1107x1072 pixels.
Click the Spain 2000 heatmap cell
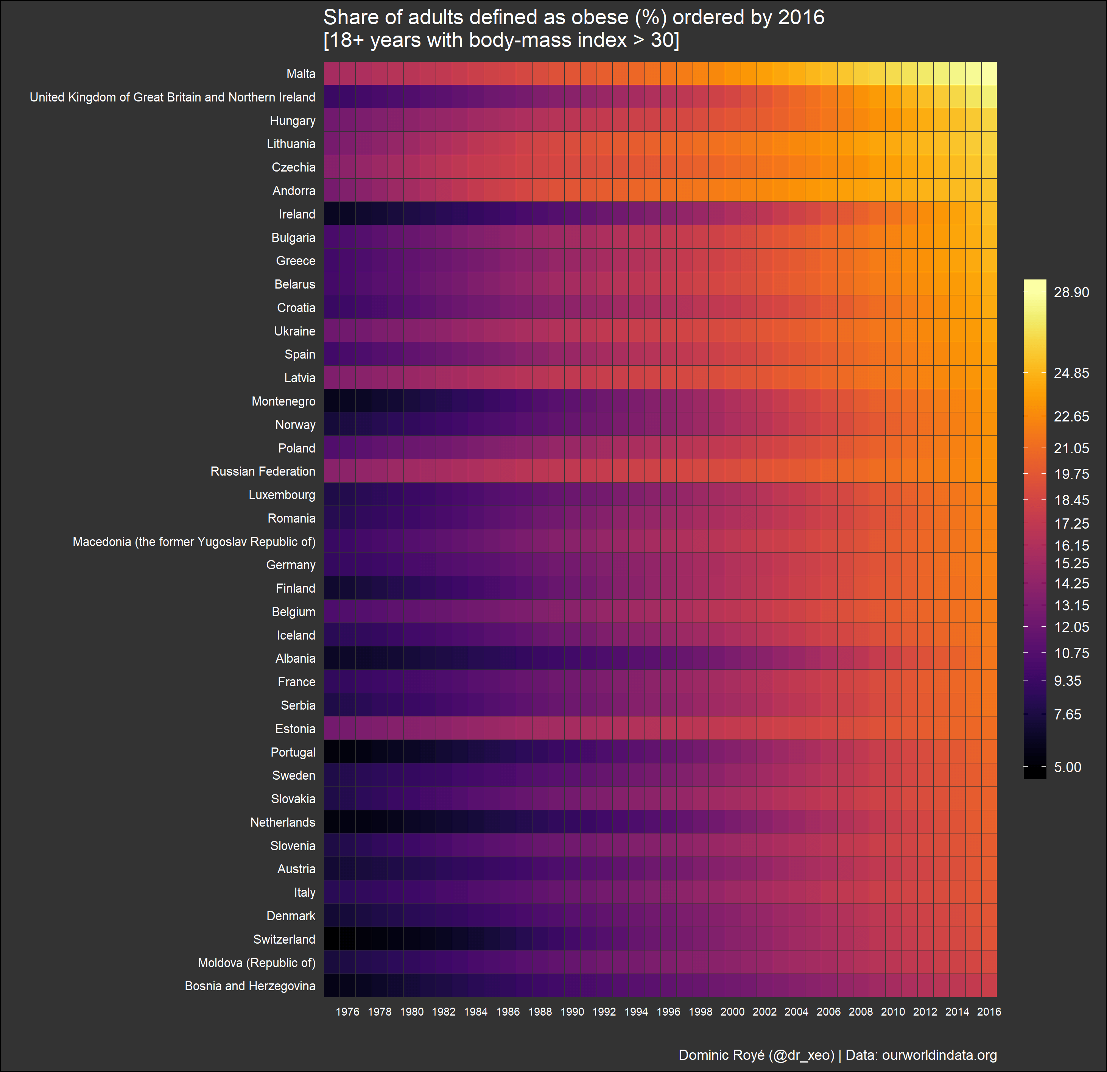pyautogui.click(x=733, y=354)
